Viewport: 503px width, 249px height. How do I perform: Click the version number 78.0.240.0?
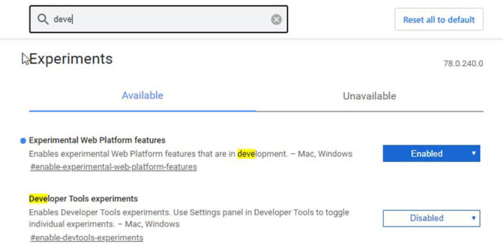(463, 63)
